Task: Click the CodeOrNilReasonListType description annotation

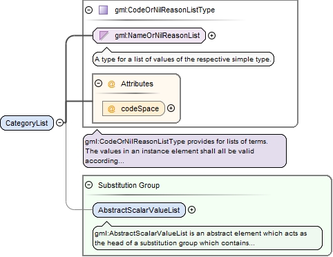Action: coord(184,151)
